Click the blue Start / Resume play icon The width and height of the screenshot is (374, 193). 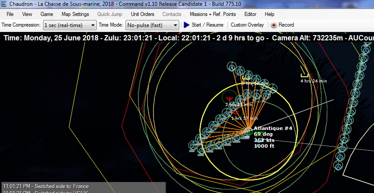[x=186, y=25]
